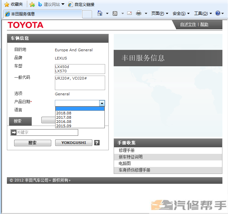Click the question mark icon beside YOKOGUSHI
The image size is (228, 214).
tap(97, 143)
